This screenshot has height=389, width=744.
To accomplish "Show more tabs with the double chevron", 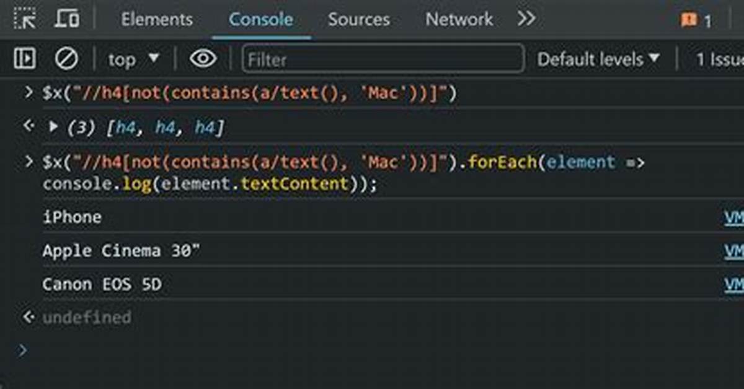I will click(x=526, y=19).
